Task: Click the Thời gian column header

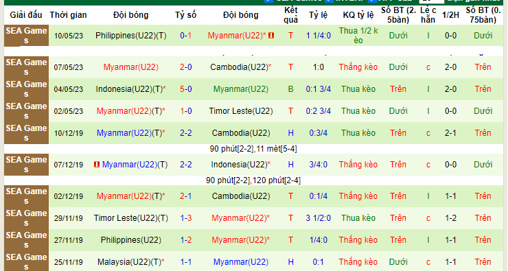Action: 69,15
